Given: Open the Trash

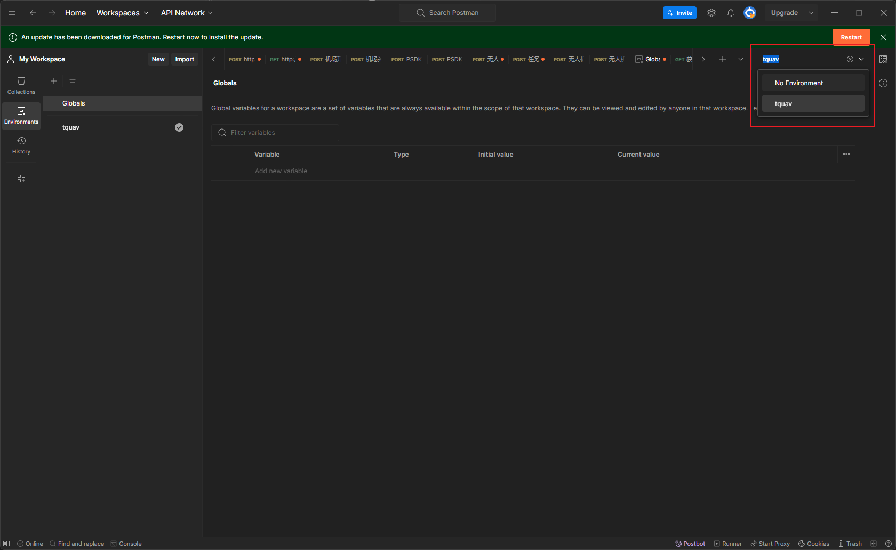Looking at the screenshot, I should click(850, 544).
